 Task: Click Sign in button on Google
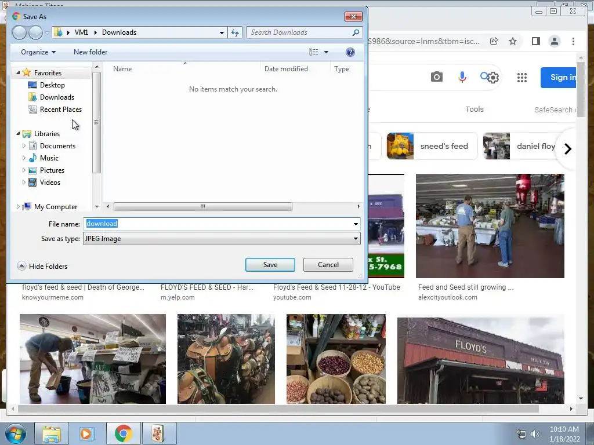pos(559,78)
